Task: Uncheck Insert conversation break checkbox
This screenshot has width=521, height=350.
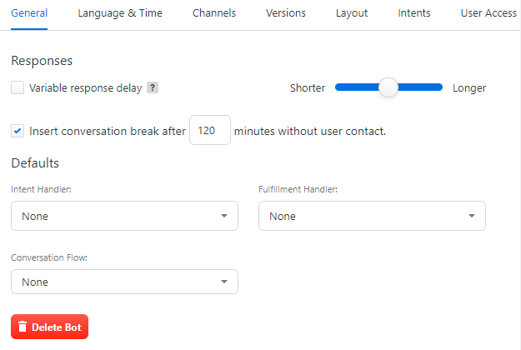Action: [18, 131]
